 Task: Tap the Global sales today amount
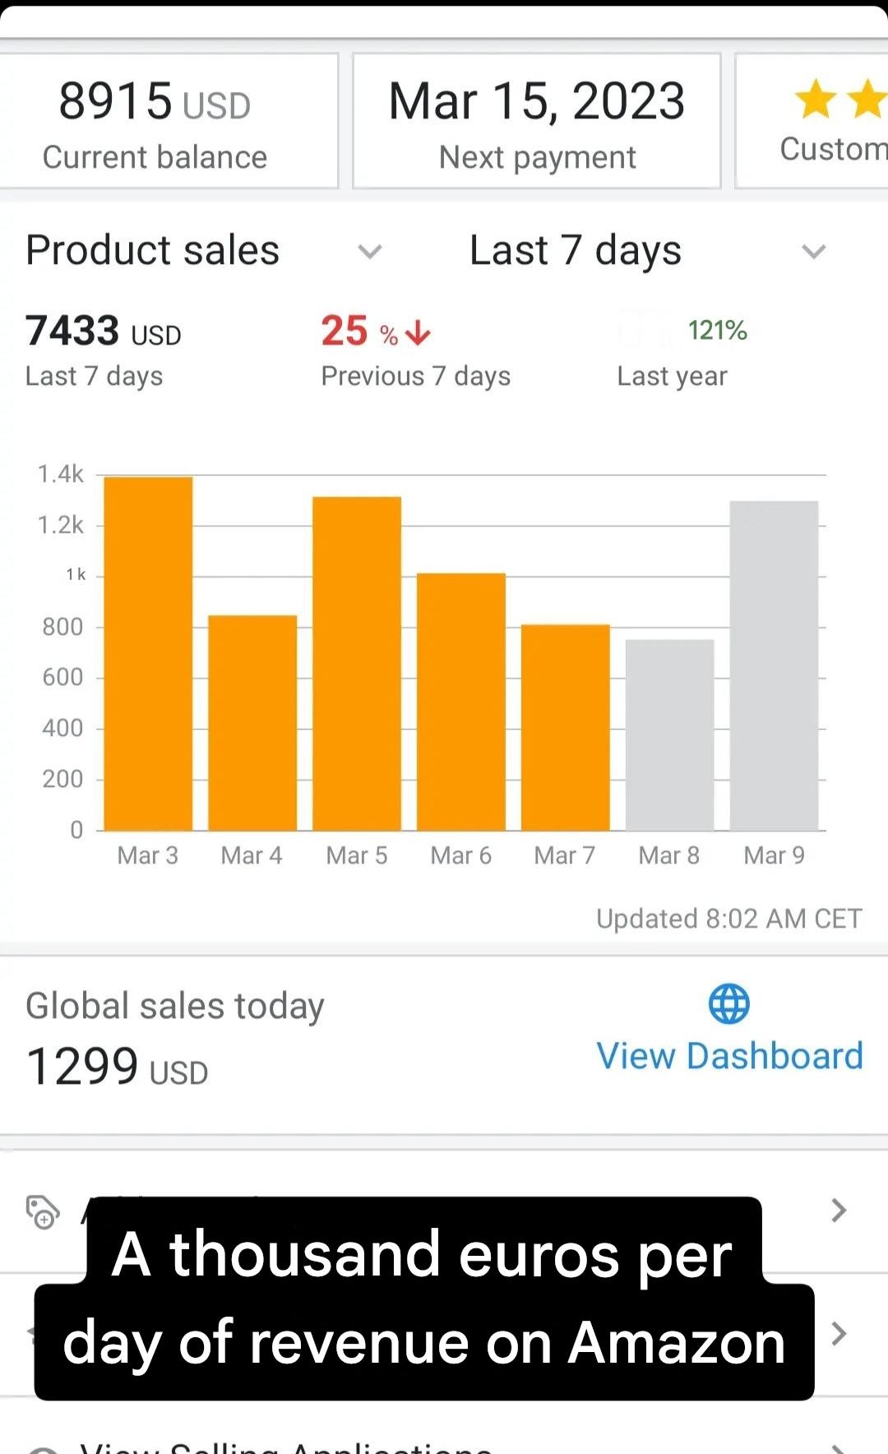tap(117, 1067)
